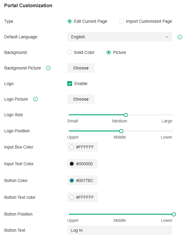This screenshot has height=238, width=184.
Task: Disable the Logo Enable checkbox
Action: 70,84
